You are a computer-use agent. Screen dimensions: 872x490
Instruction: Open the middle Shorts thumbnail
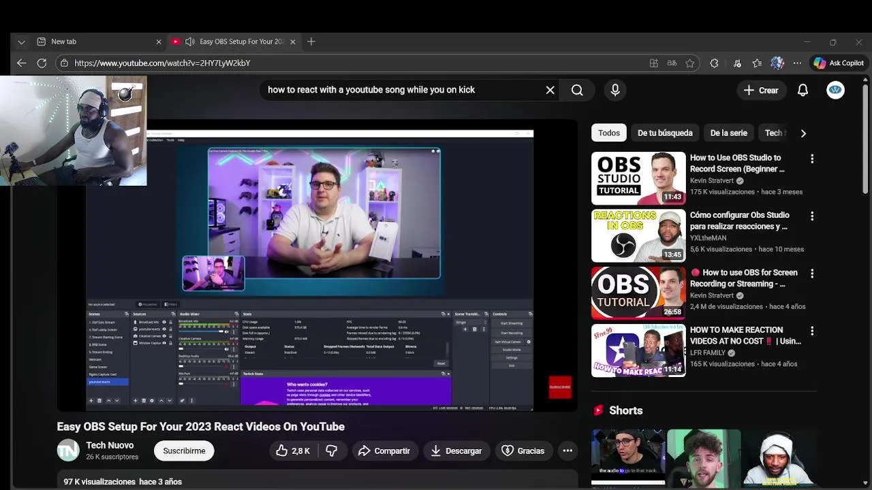pos(704,457)
